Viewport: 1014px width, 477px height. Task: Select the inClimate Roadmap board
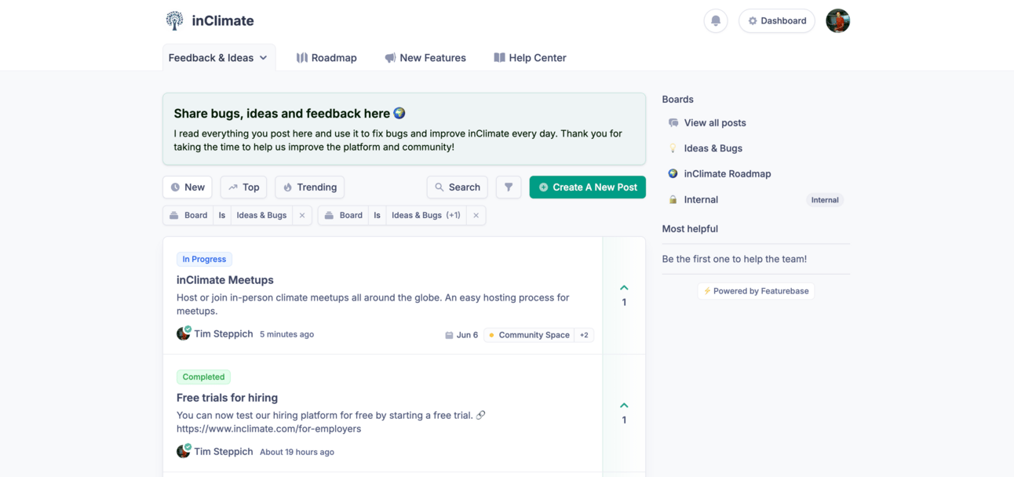tap(728, 174)
